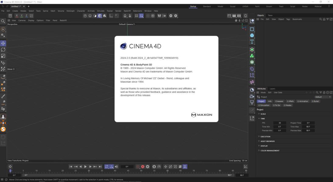The image size is (333, 182).
Task: Toggle Enable Snap magnet icon
Action: click(125, 16)
